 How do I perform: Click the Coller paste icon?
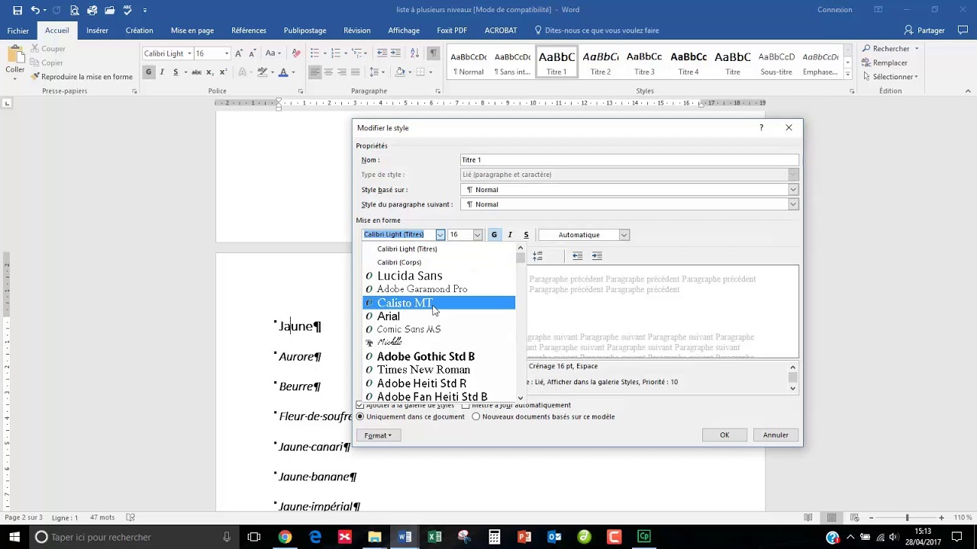click(15, 56)
